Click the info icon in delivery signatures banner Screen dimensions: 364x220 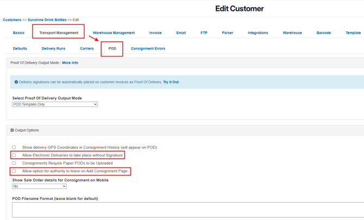click(16, 82)
